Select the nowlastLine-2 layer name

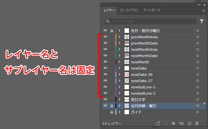(143, 93)
